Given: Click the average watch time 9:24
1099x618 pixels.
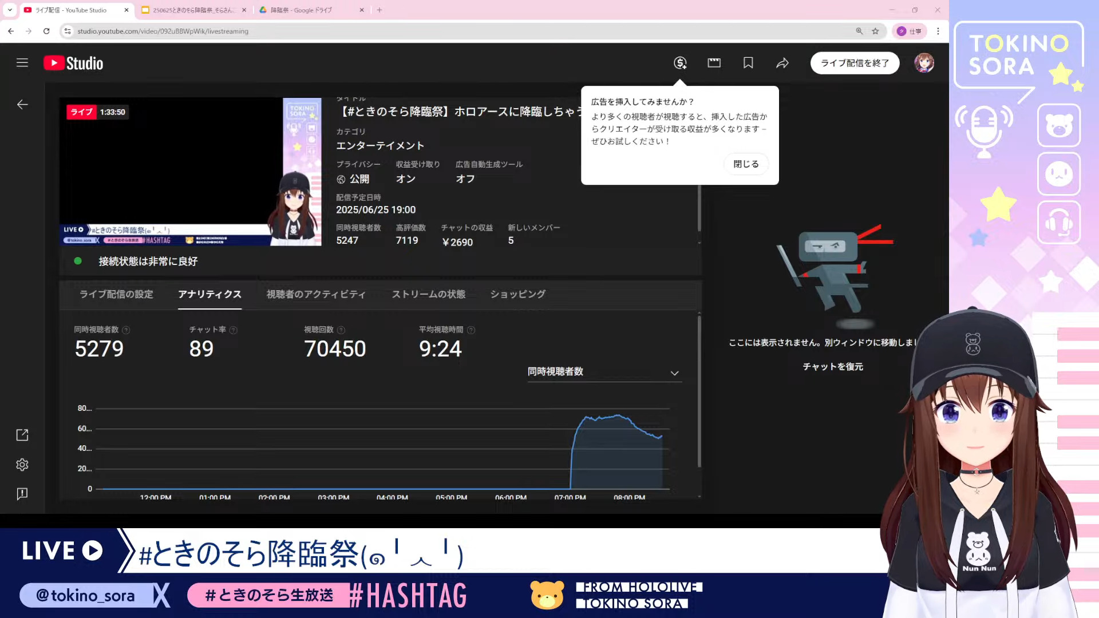Looking at the screenshot, I should (x=440, y=349).
